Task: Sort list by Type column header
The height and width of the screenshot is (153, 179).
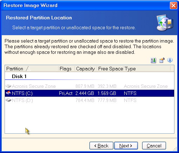Action: coord(147,69)
